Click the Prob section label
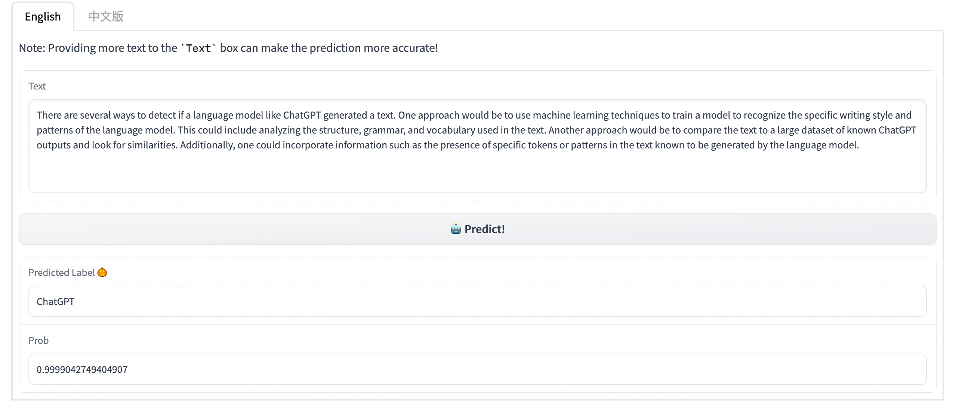 (38, 340)
